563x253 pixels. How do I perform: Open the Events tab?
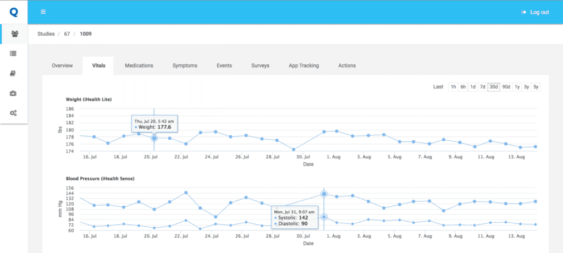[224, 66]
